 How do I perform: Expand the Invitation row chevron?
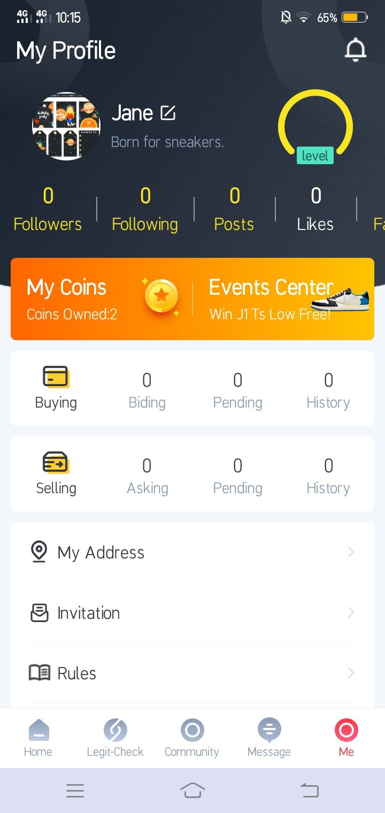351,612
